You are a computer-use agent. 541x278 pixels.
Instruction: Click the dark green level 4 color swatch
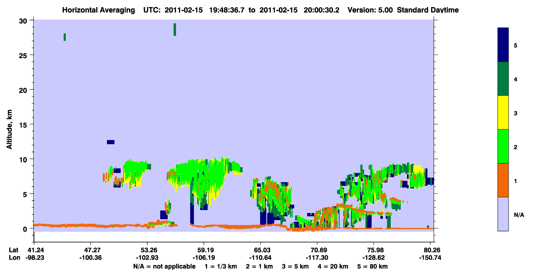click(503, 79)
